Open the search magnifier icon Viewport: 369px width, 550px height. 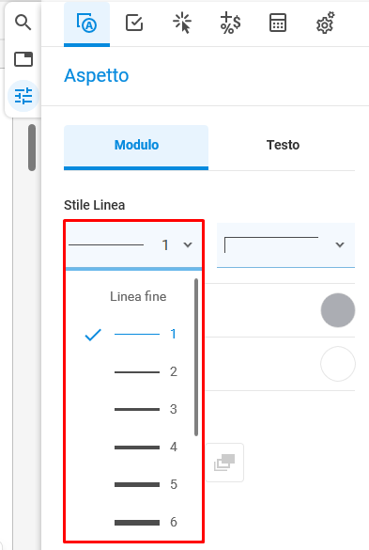[23, 23]
